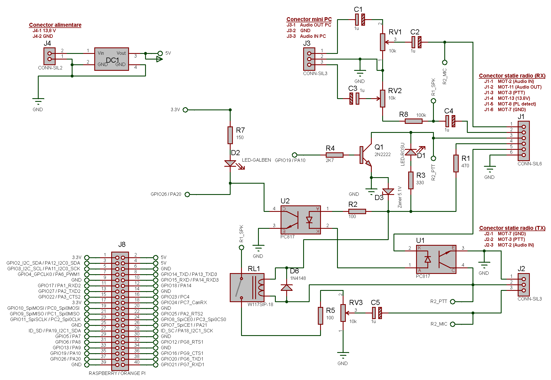Image resolution: width=551 pixels, height=380 pixels.
Task: Select the RV1 10k potentiometer
Action: (x=382, y=42)
